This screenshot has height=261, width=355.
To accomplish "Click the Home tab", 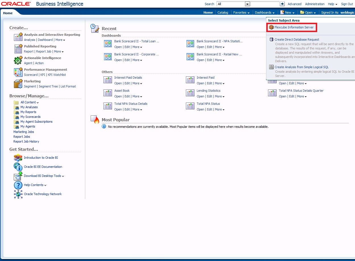I will point(8,13).
